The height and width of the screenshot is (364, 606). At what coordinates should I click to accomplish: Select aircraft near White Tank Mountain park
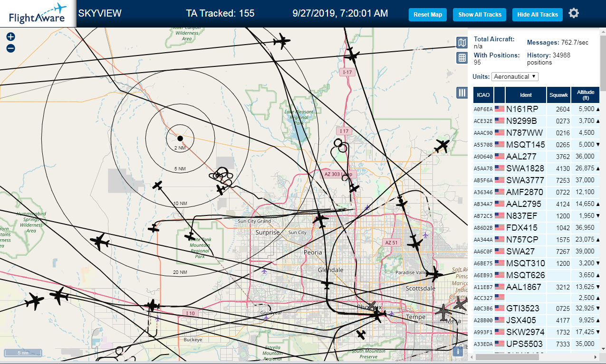point(190,236)
